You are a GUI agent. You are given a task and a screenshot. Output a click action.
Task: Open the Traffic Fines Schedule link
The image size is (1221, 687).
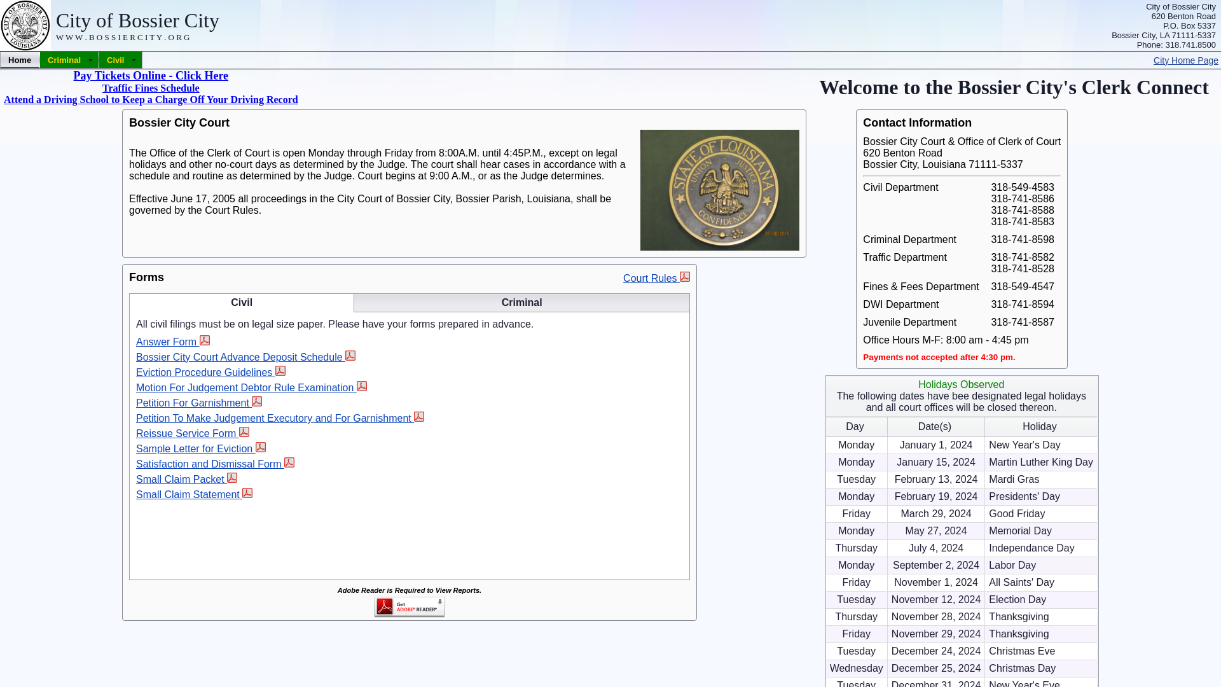tap(151, 88)
